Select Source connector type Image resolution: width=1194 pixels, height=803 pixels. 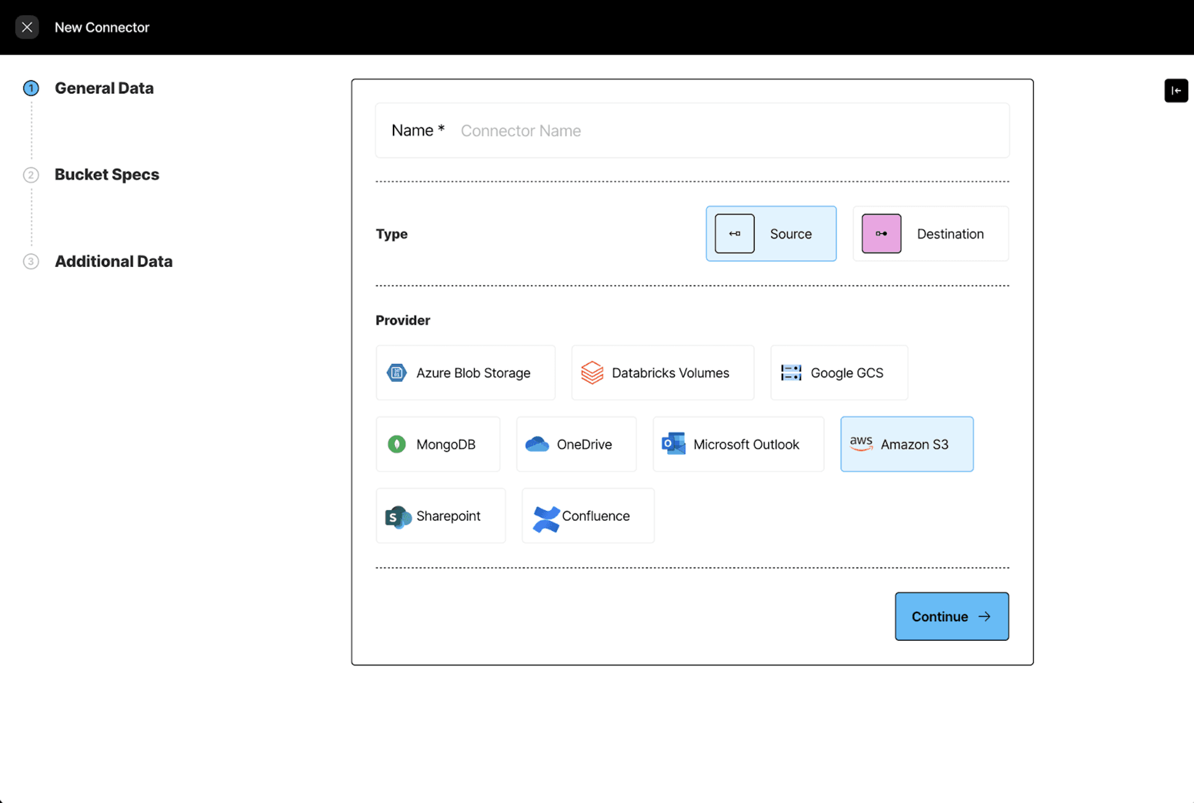(771, 234)
